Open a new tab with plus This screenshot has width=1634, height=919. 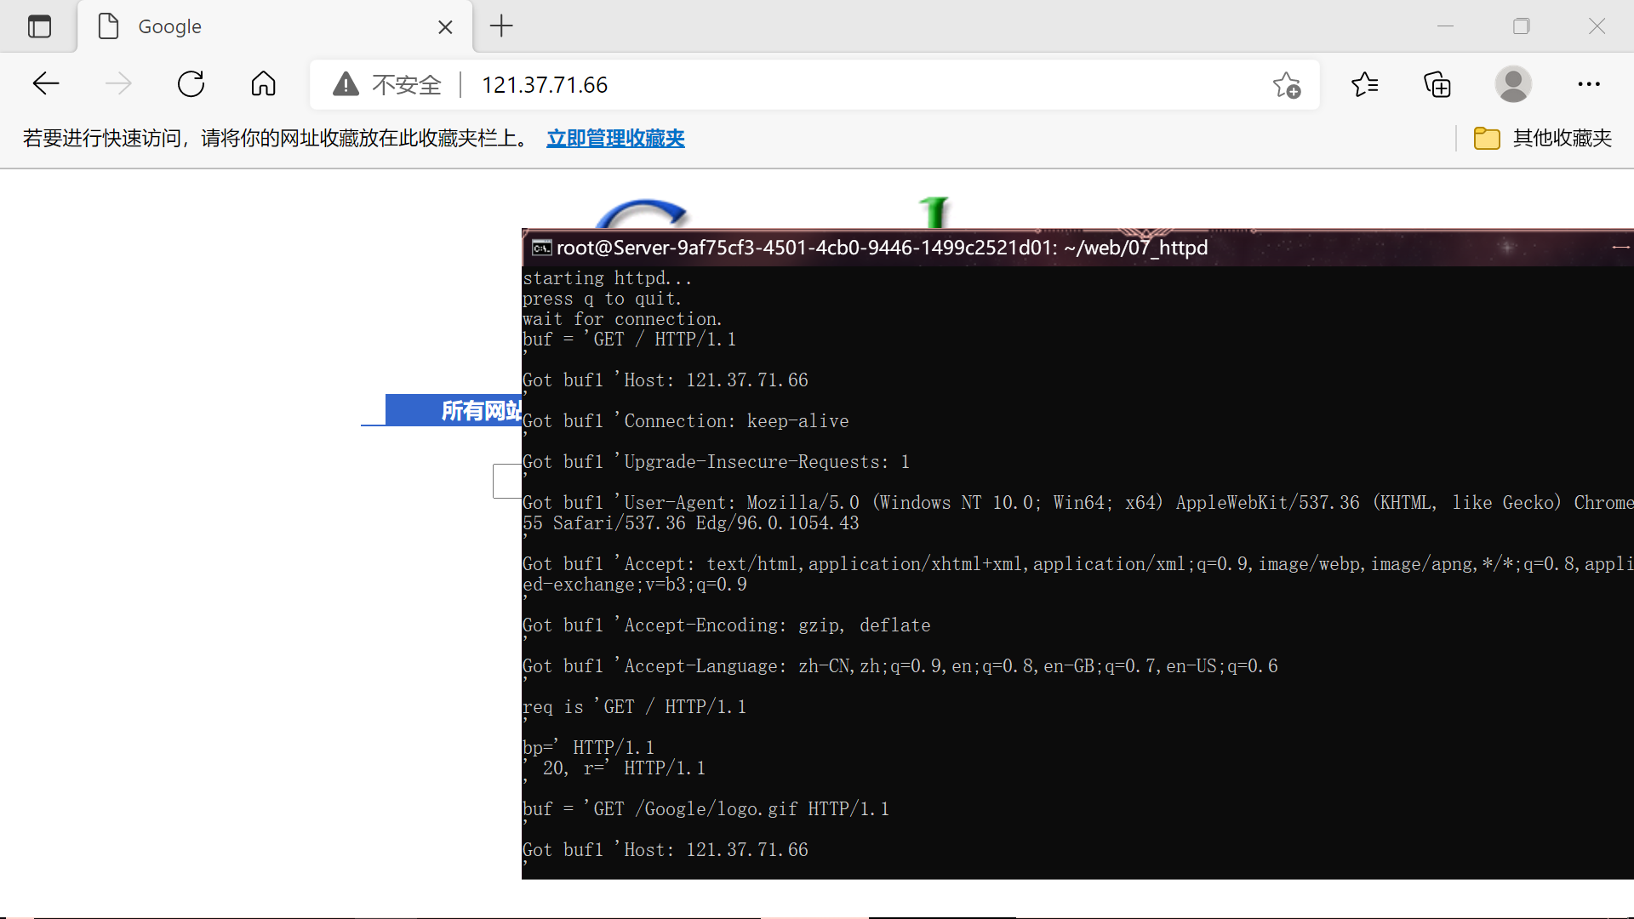(501, 26)
